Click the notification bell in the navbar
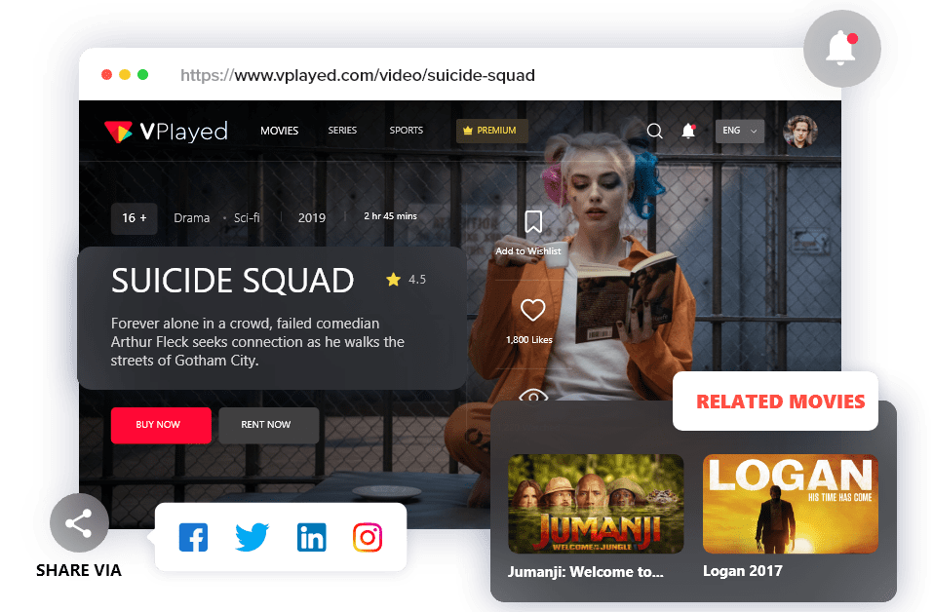 pos(688,131)
